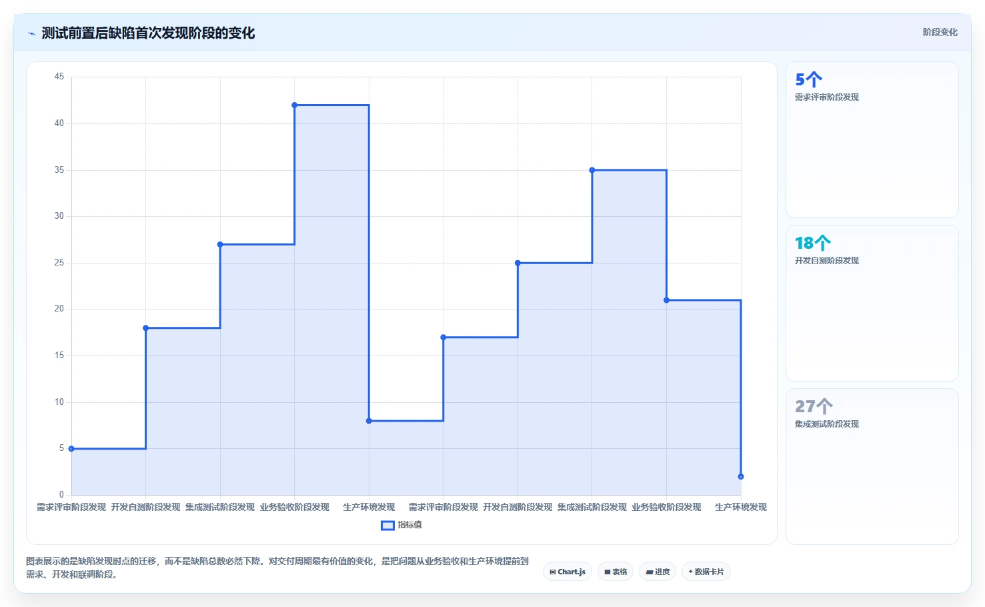Click the y-axis tick label 30
This screenshot has height=607, width=985.
[x=59, y=216]
